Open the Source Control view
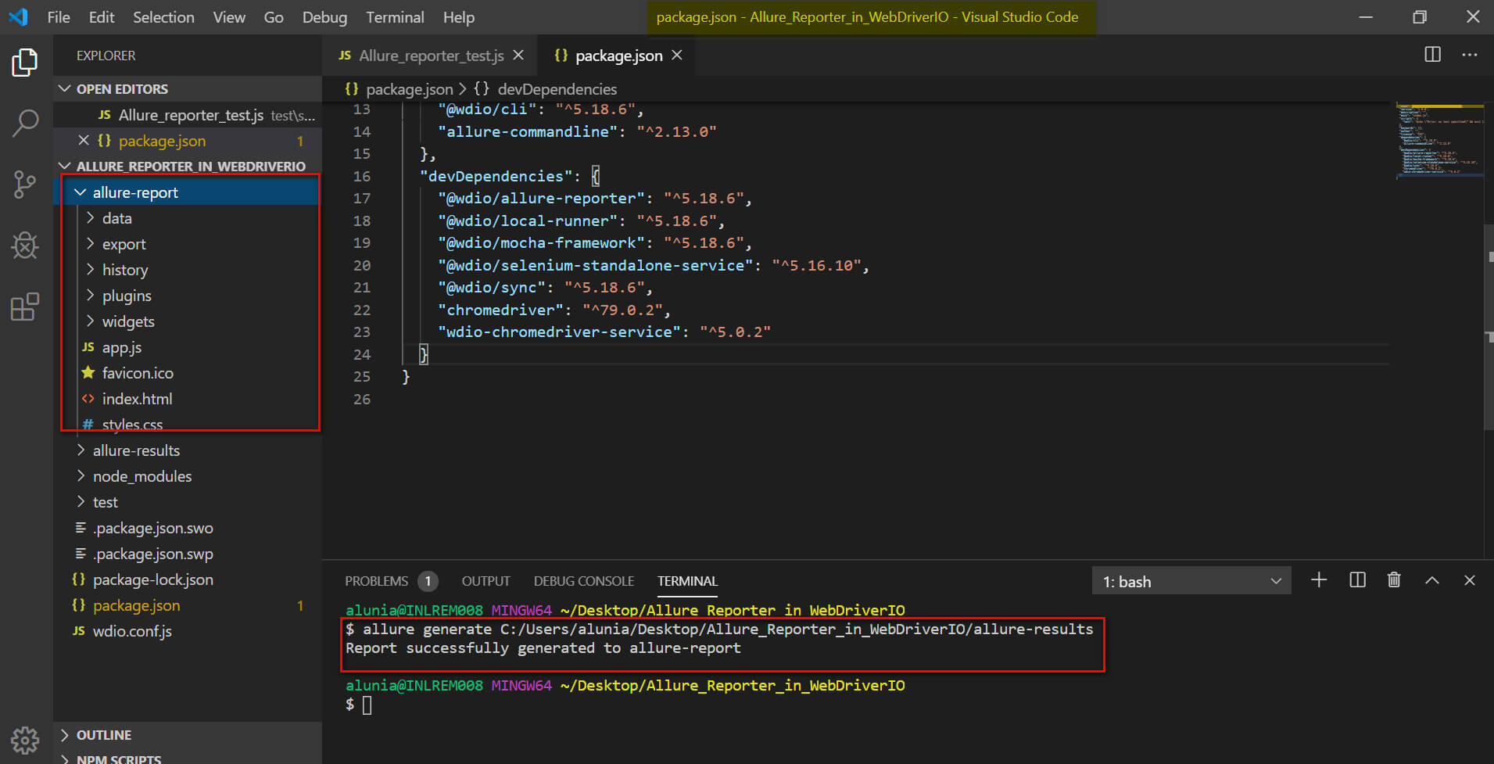Image resolution: width=1494 pixels, height=764 pixels. pyautogui.click(x=25, y=185)
